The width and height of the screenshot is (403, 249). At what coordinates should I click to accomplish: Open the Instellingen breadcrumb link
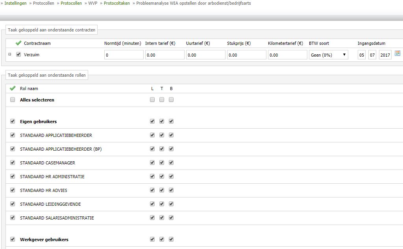click(x=15, y=3)
